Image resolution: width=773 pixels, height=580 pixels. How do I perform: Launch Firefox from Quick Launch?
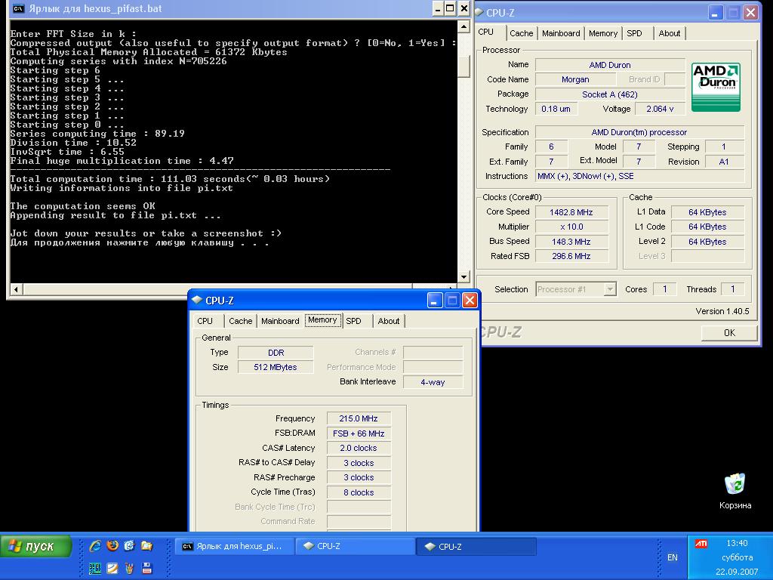pos(113,545)
